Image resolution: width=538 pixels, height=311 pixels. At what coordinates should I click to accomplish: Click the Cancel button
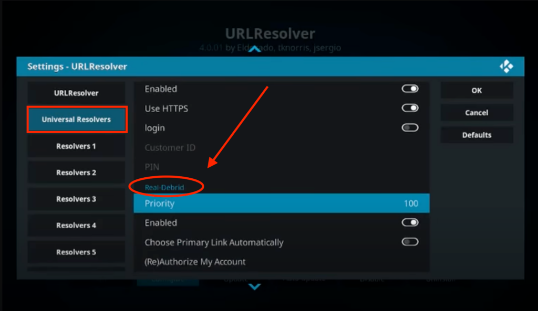[477, 113]
